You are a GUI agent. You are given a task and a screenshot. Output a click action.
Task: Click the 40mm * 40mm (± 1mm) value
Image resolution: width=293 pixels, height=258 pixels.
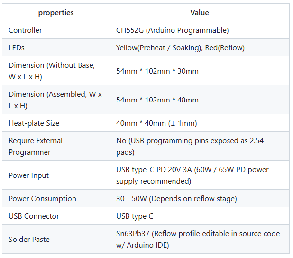point(156,123)
